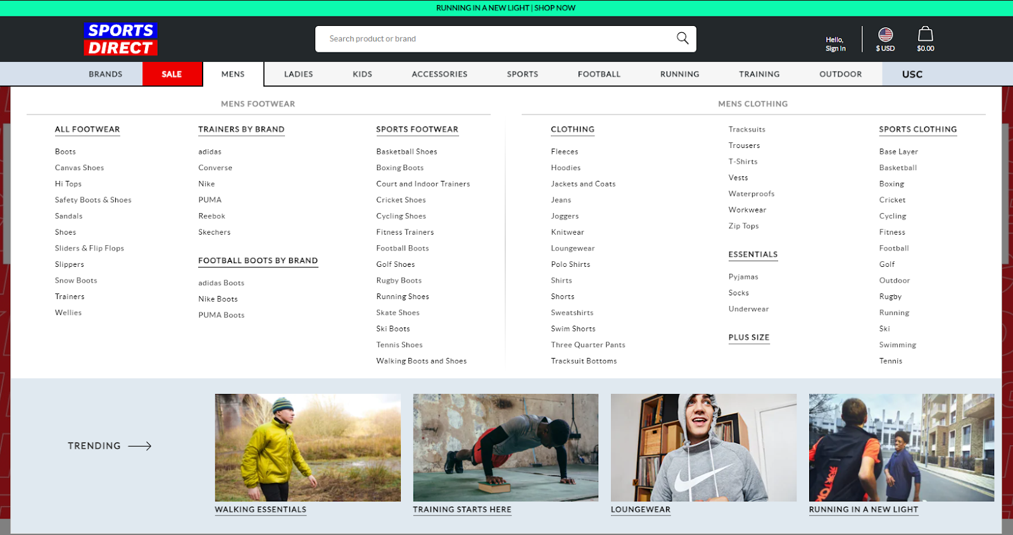The image size is (1013, 535).
Task: Select the Nike Boots link
Action: (x=218, y=299)
